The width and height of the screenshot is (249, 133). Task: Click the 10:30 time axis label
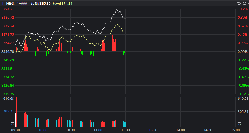pos(70,130)
